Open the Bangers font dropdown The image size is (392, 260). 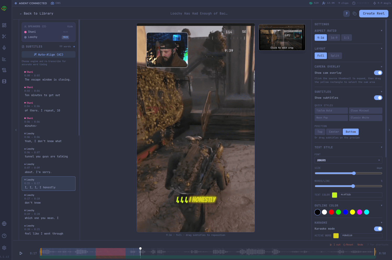click(x=348, y=160)
